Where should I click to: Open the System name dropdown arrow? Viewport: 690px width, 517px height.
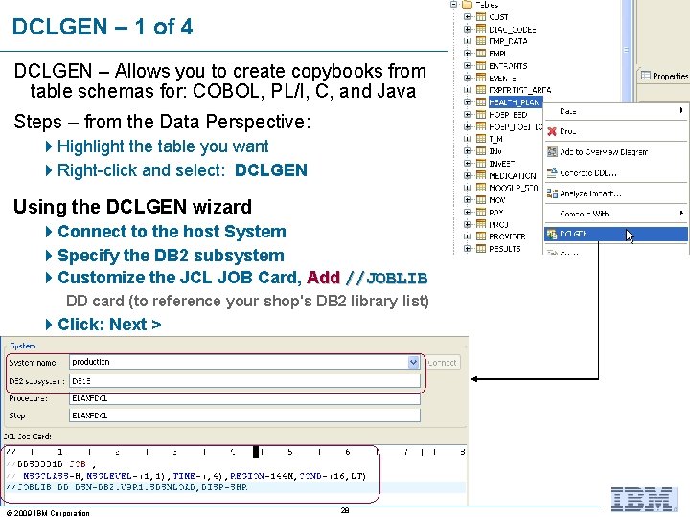[413, 362]
